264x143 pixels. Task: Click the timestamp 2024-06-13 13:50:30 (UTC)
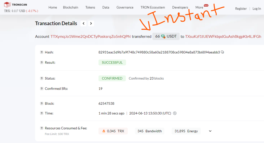[150, 113]
